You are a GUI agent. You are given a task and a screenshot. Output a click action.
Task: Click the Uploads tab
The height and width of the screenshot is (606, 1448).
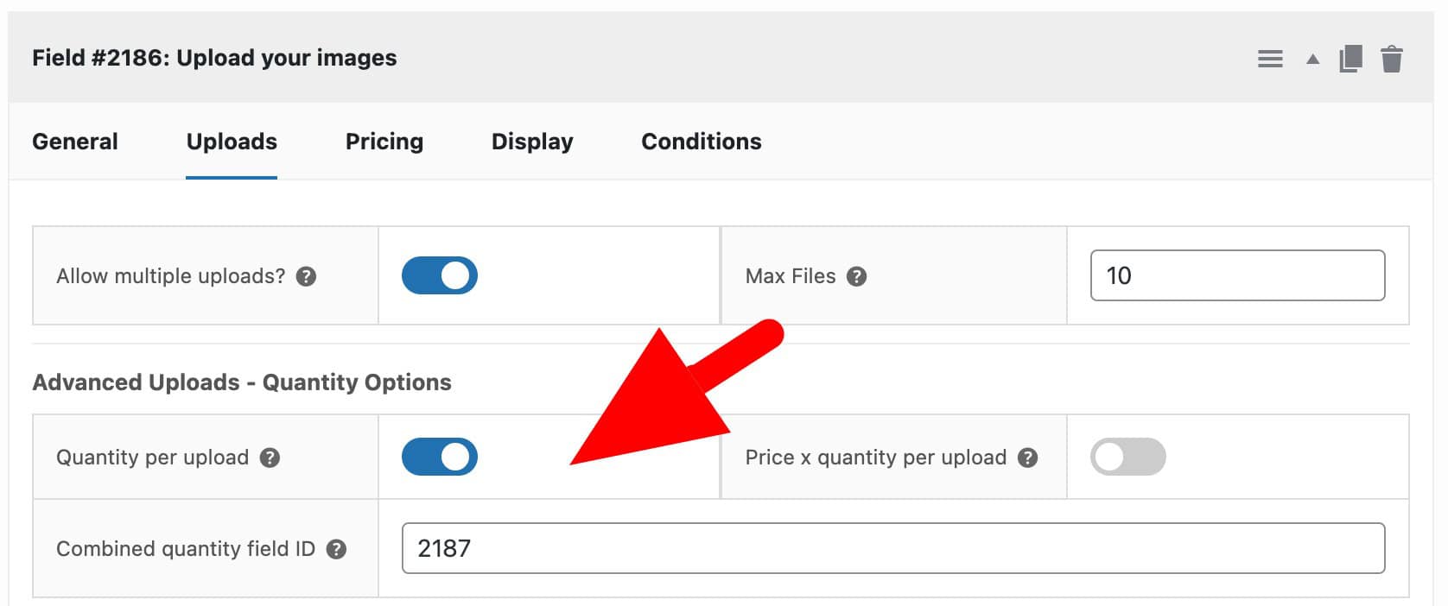point(231,141)
